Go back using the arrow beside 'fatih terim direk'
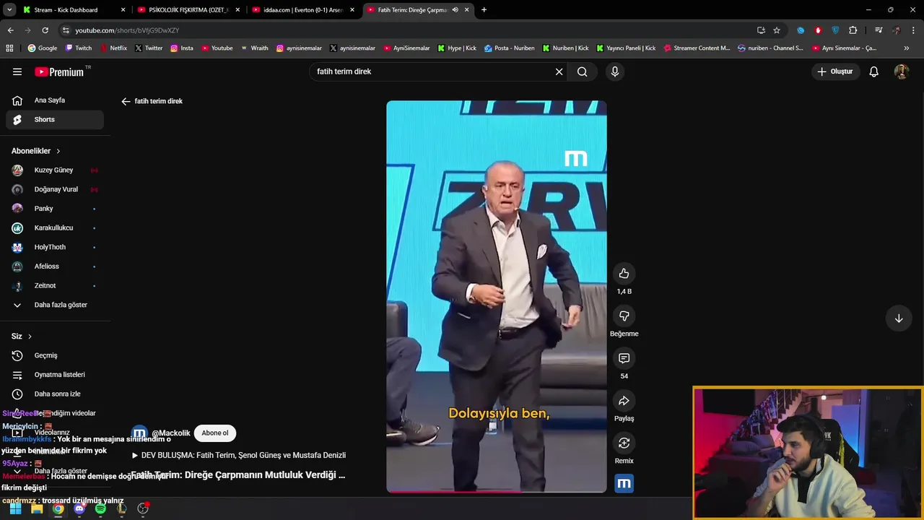Screen dimensions: 924x520 coord(126,101)
